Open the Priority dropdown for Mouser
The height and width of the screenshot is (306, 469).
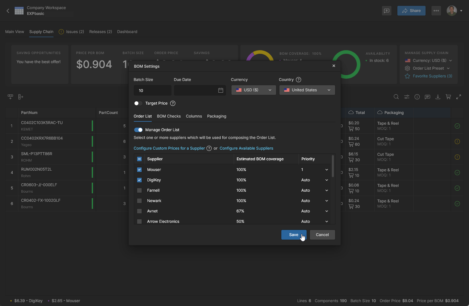pyautogui.click(x=314, y=170)
